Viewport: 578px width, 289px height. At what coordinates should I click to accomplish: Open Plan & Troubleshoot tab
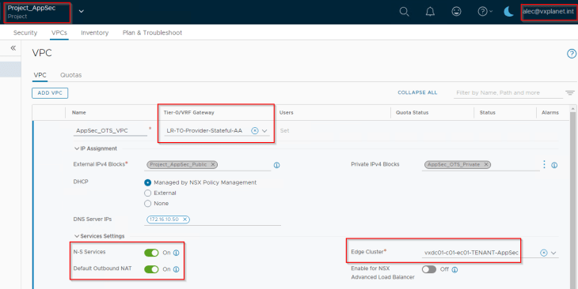click(152, 32)
